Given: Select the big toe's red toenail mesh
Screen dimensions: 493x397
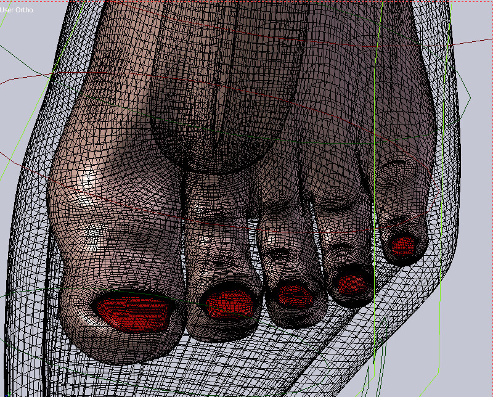Looking at the screenshot, I should (133, 314).
